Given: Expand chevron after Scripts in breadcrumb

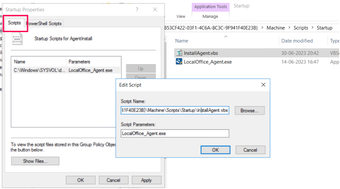Looking at the screenshot, I should (x=312, y=28).
